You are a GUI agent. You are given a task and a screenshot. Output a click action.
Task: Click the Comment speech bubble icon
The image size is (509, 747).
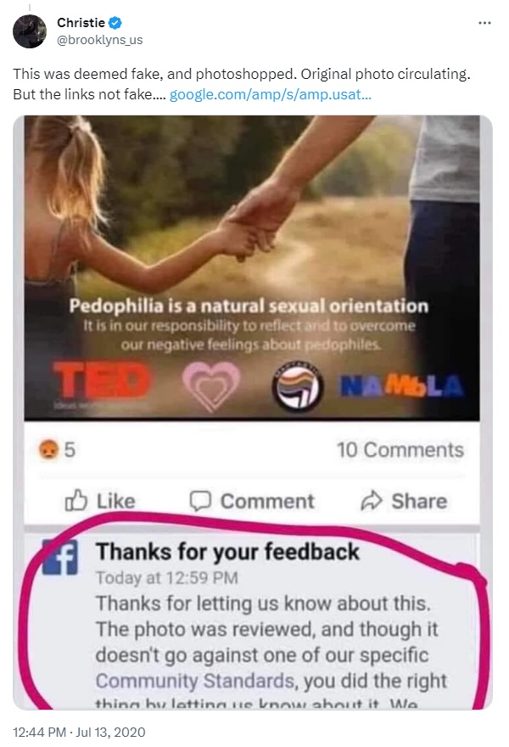coord(200,501)
